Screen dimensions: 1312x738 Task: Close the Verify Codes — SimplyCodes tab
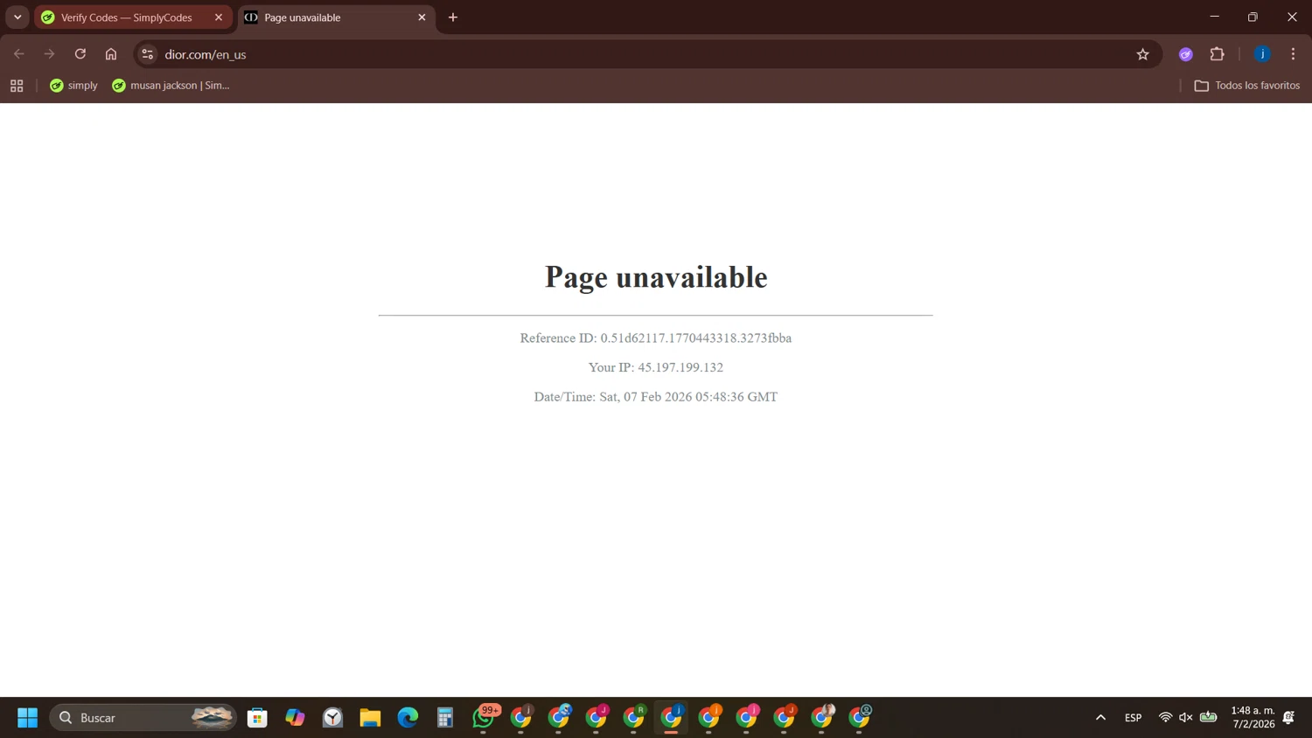click(x=219, y=17)
